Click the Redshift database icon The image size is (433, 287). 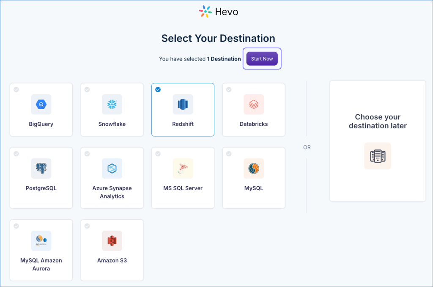(183, 105)
